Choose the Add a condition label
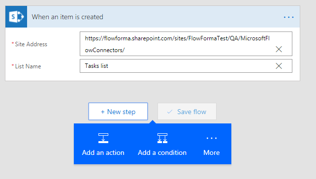 tap(162, 152)
